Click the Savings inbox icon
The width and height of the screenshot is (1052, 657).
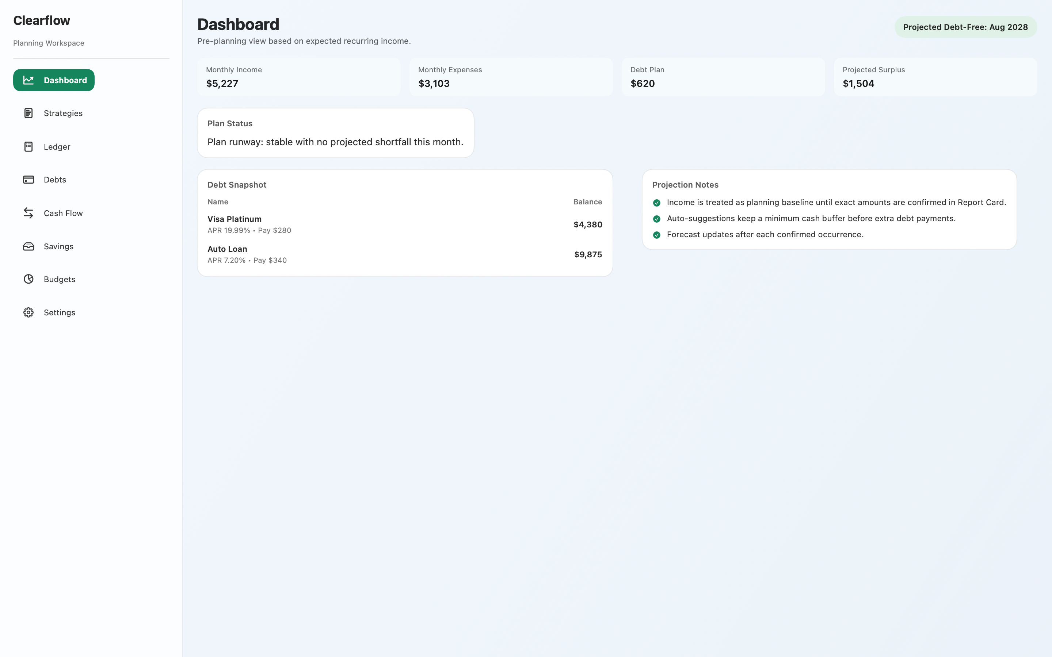(x=28, y=246)
